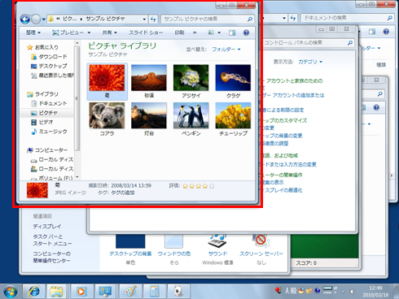Viewport: 399px width, 299px height.
Task: Click the コントロール パネルの検索 search field
Action: tap(307, 43)
